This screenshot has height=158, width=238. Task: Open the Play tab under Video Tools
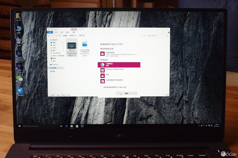(74, 32)
